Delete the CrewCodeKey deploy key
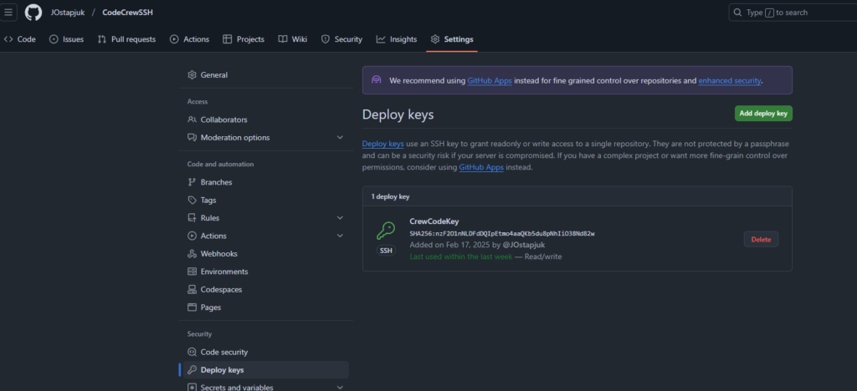This screenshot has width=857, height=391. (761, 240)
